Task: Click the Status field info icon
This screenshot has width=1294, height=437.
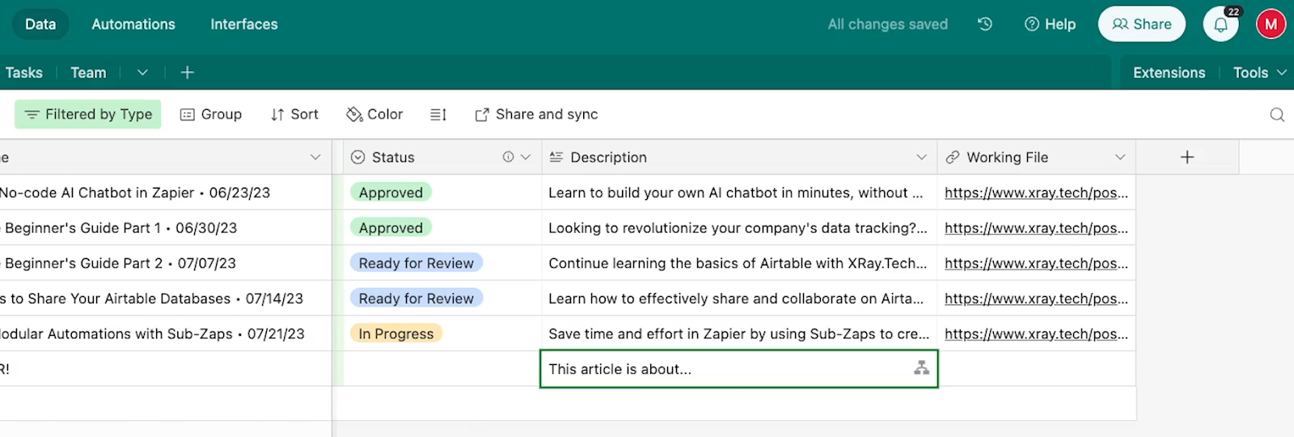Action: pos(508,157)
